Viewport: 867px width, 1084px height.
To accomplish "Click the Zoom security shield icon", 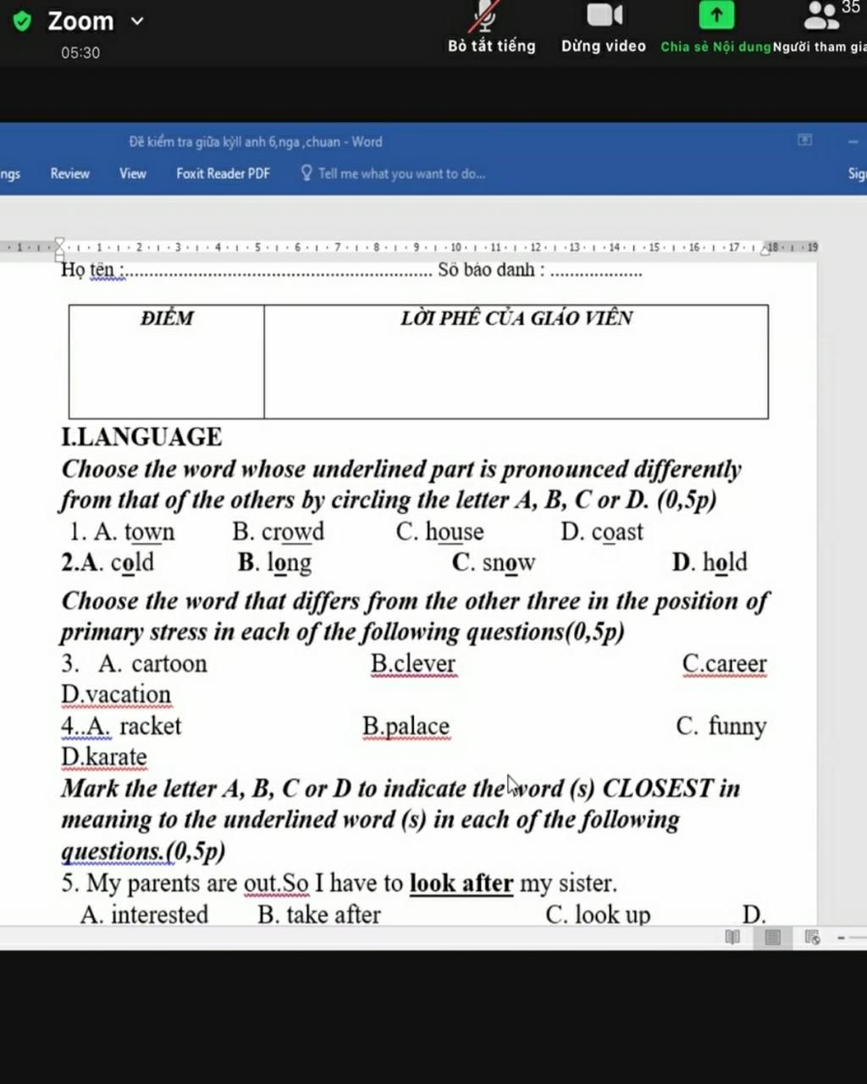I will (22, 21).
